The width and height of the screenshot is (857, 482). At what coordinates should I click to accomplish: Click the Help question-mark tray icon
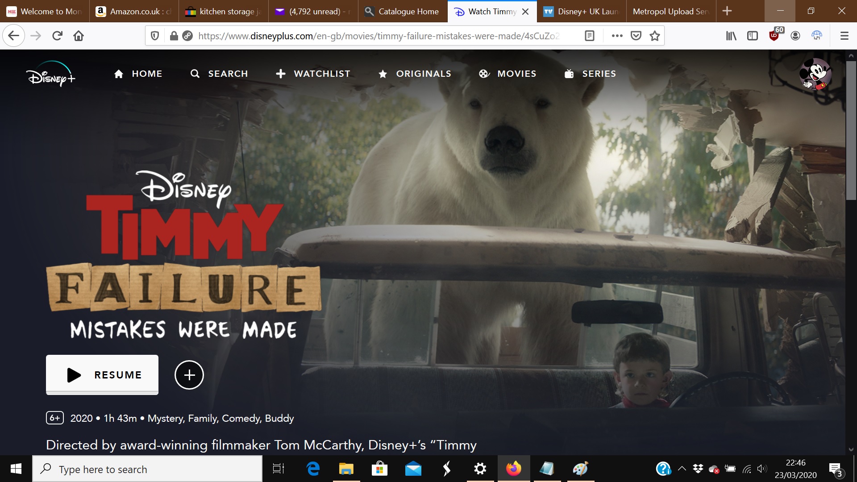tap(664, 469)
